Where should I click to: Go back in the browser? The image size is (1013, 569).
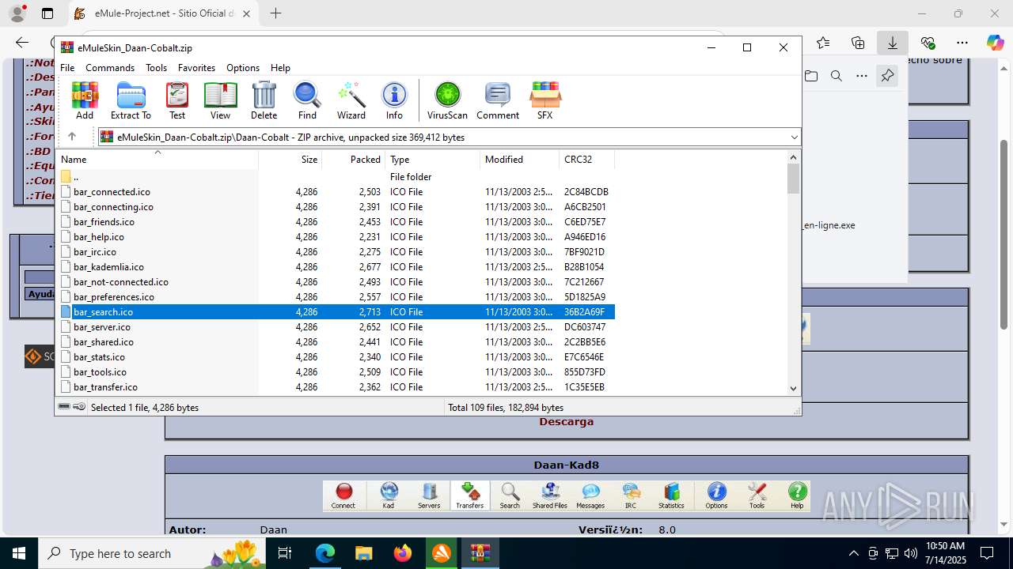tap(22, 43)
